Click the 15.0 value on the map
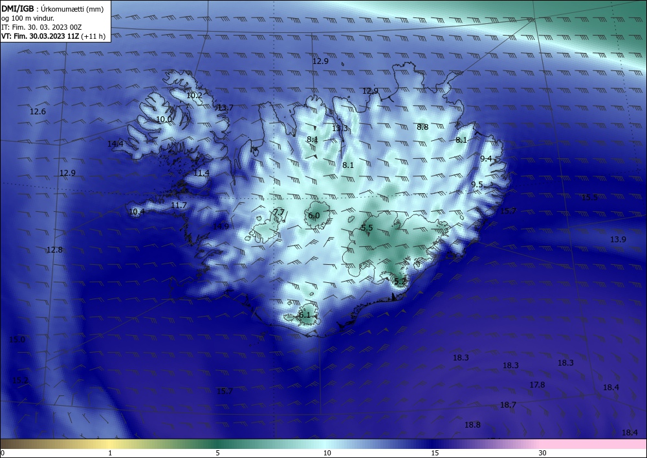This screenshot has height=458, width=647. tap(17, 340)
